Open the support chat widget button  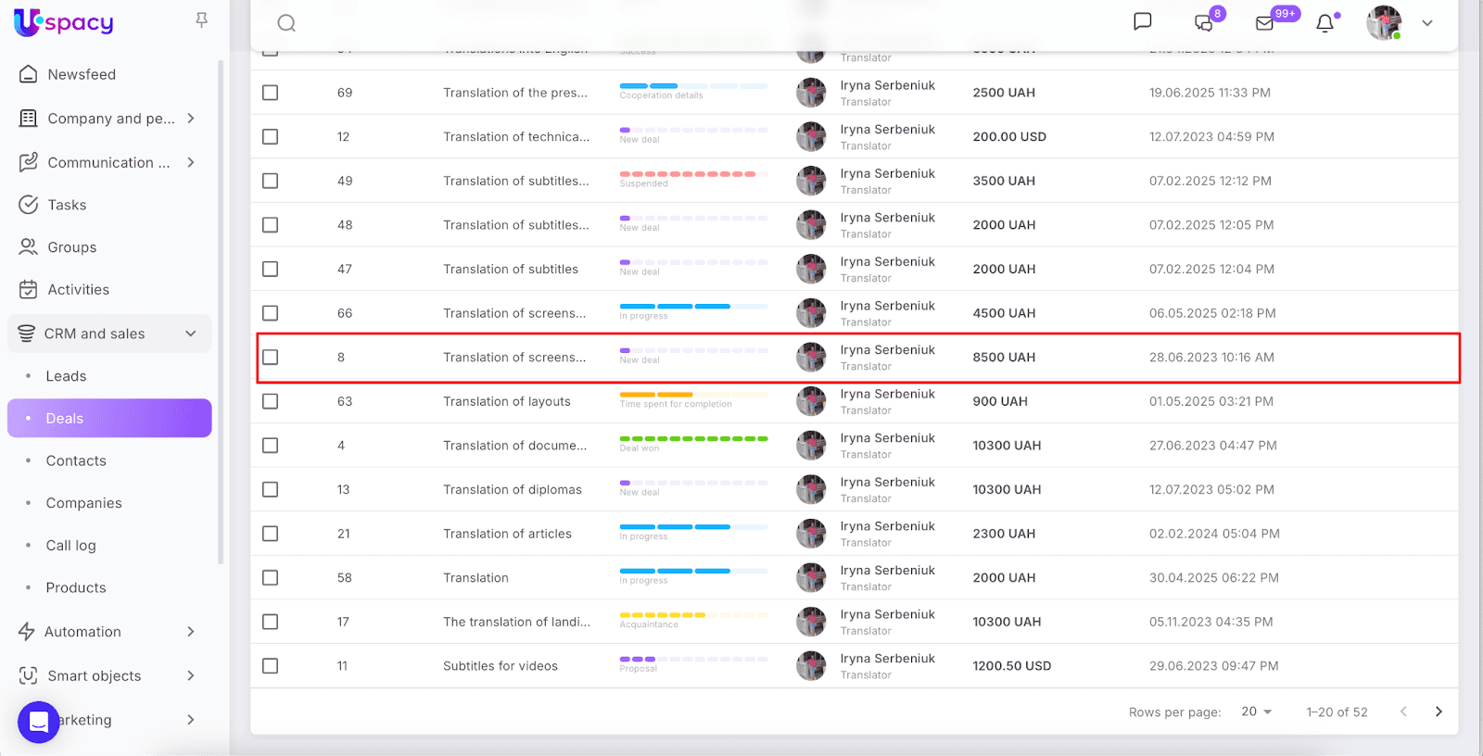click(x=39, y=722)
